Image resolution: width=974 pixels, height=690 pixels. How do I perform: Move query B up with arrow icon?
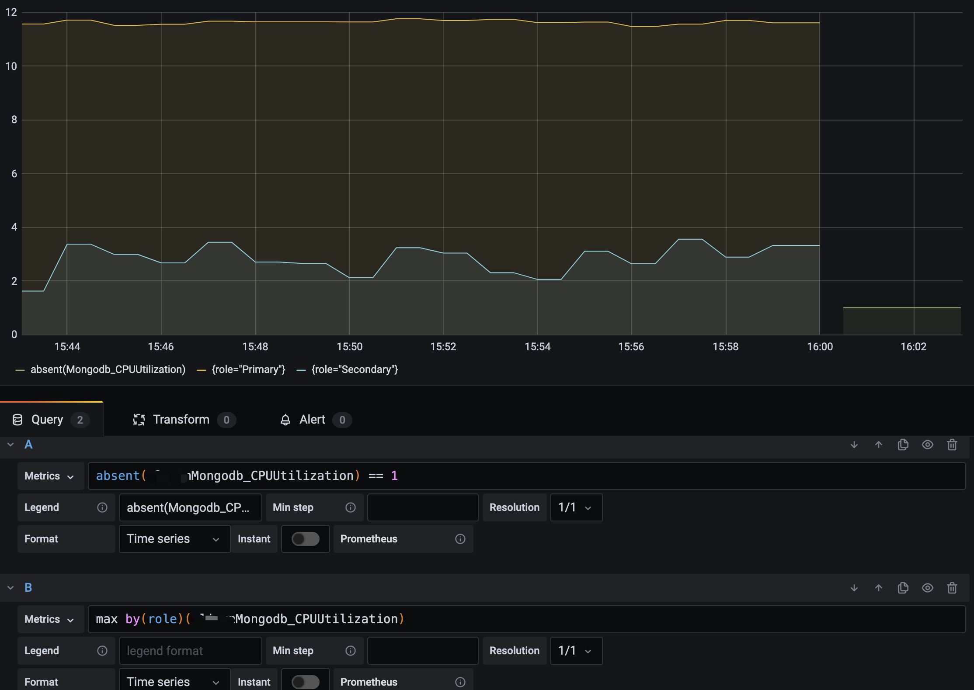click(x=878, y=588)
